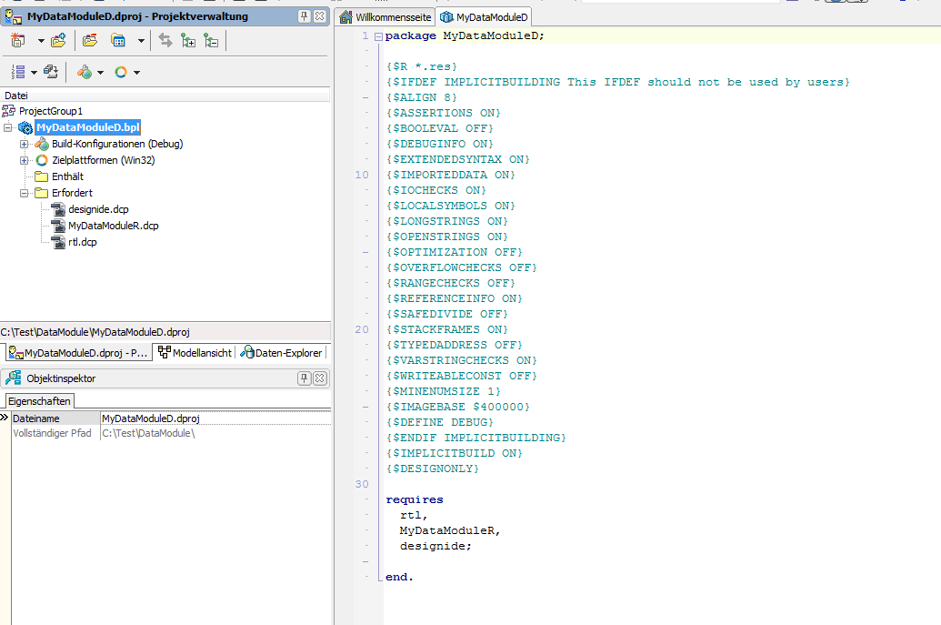This screenshot has width=941, height=625.
Task: Close the Objektinspektor panel
Action: pos(320,378)
